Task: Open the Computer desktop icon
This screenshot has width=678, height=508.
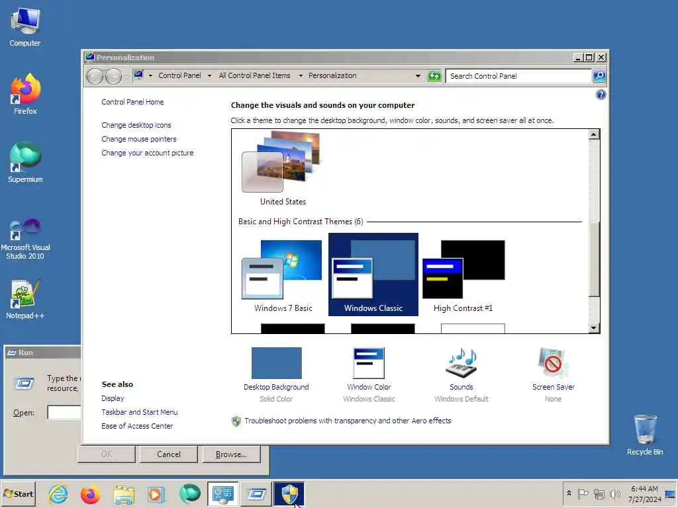Action: tap(24, 26)
